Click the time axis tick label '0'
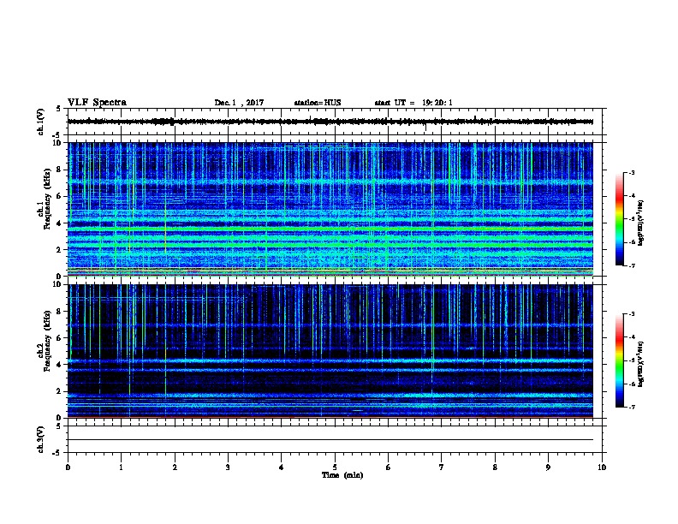The height and width of the screenshot is (524, 678). 68,467
